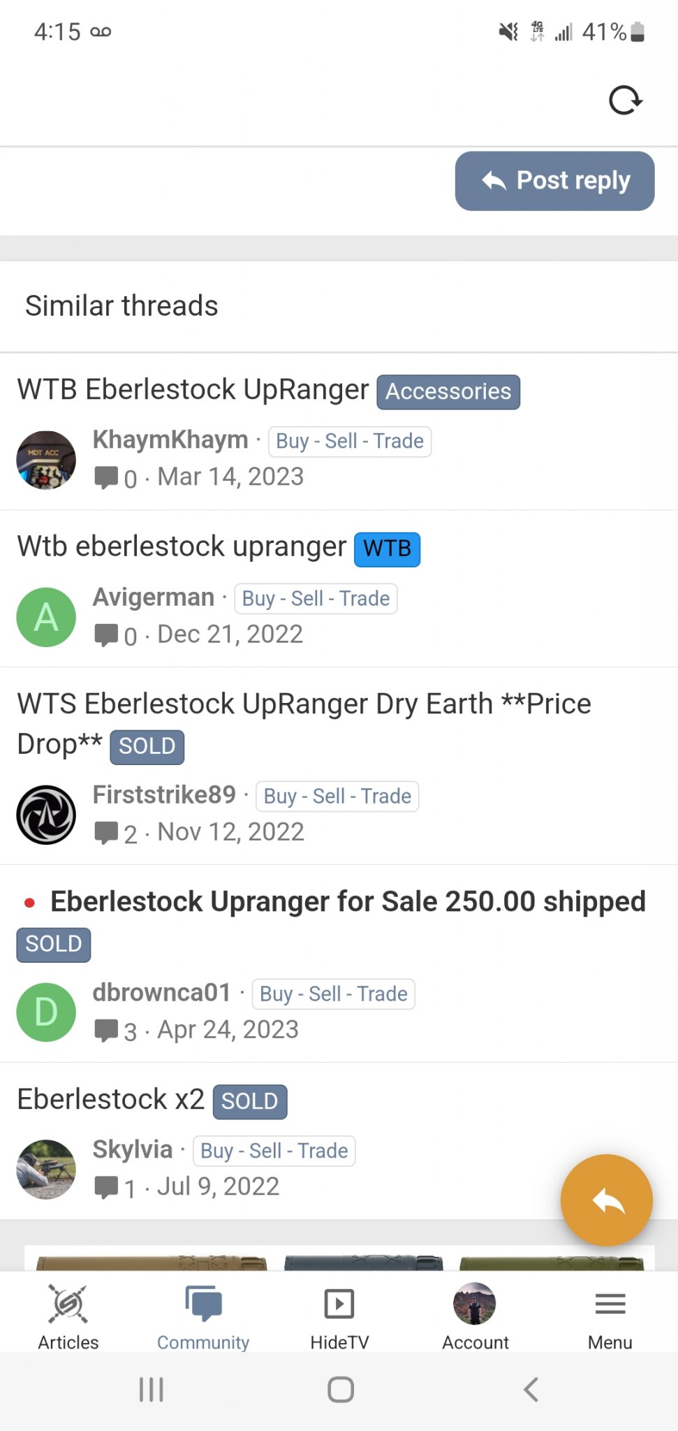Open the Community tab

(203, 1317)
